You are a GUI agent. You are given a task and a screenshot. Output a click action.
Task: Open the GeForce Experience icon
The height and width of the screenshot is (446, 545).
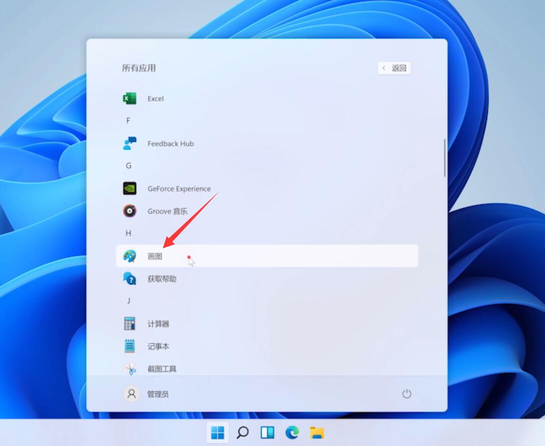click(130, 189)
